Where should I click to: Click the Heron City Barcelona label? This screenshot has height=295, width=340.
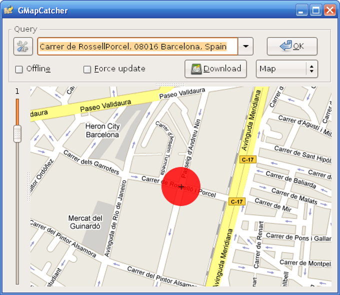coord(102,130)
